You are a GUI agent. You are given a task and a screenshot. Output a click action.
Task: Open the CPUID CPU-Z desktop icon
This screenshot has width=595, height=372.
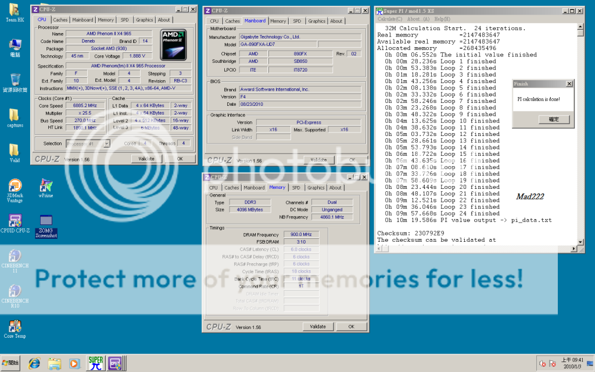point(15,221)
